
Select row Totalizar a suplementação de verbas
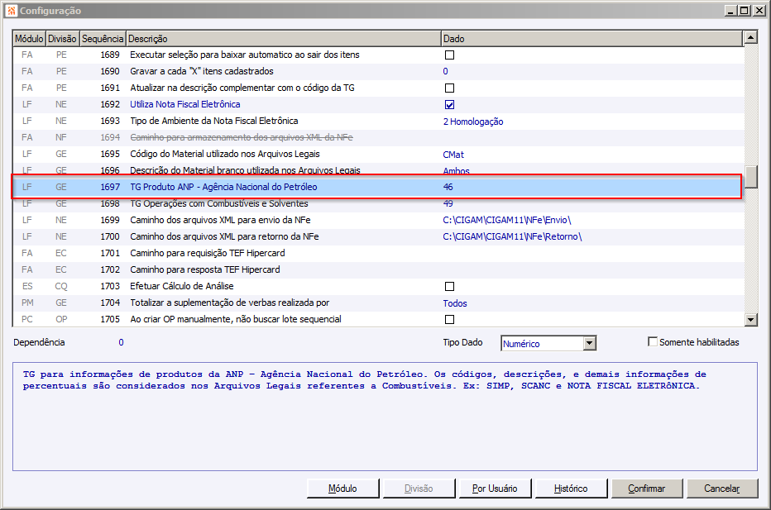pos(377,303)
